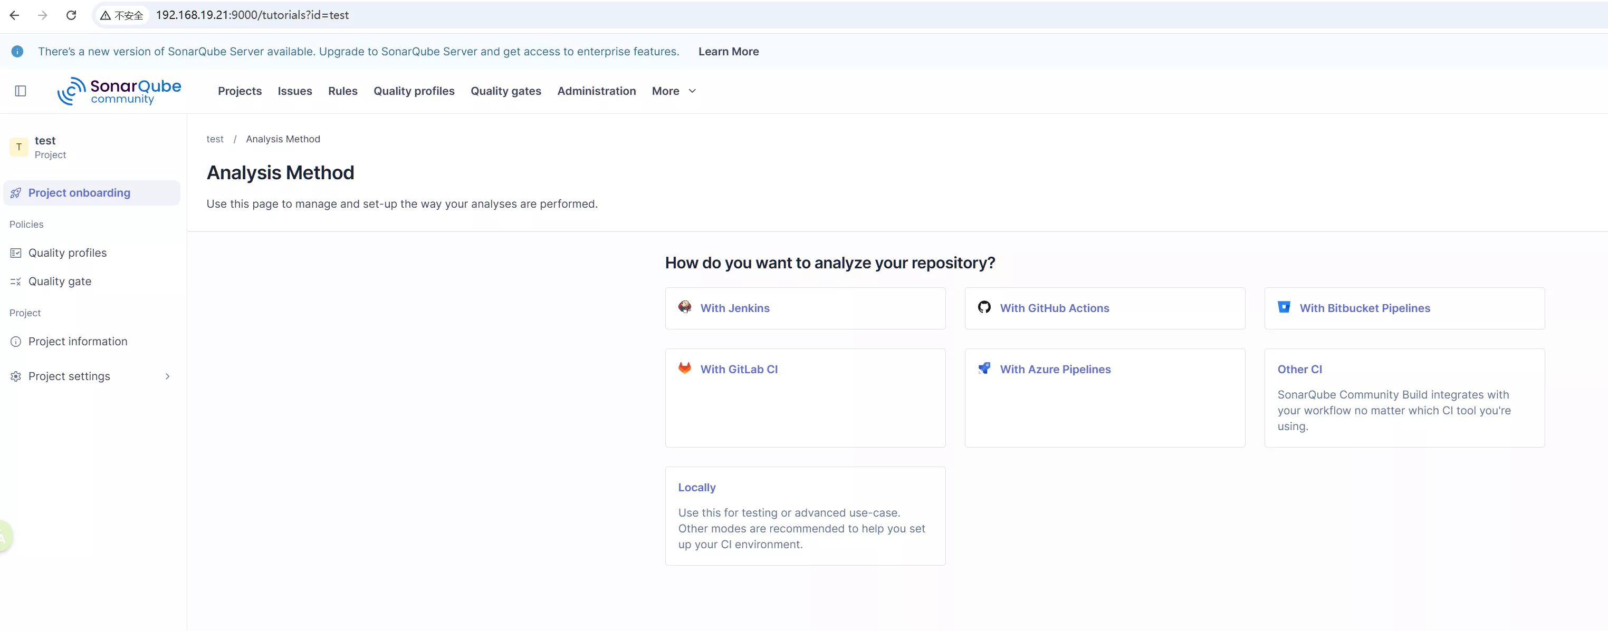
Task: Click the rocket icon for Project onboarding
Action: (x=16, y=193)
